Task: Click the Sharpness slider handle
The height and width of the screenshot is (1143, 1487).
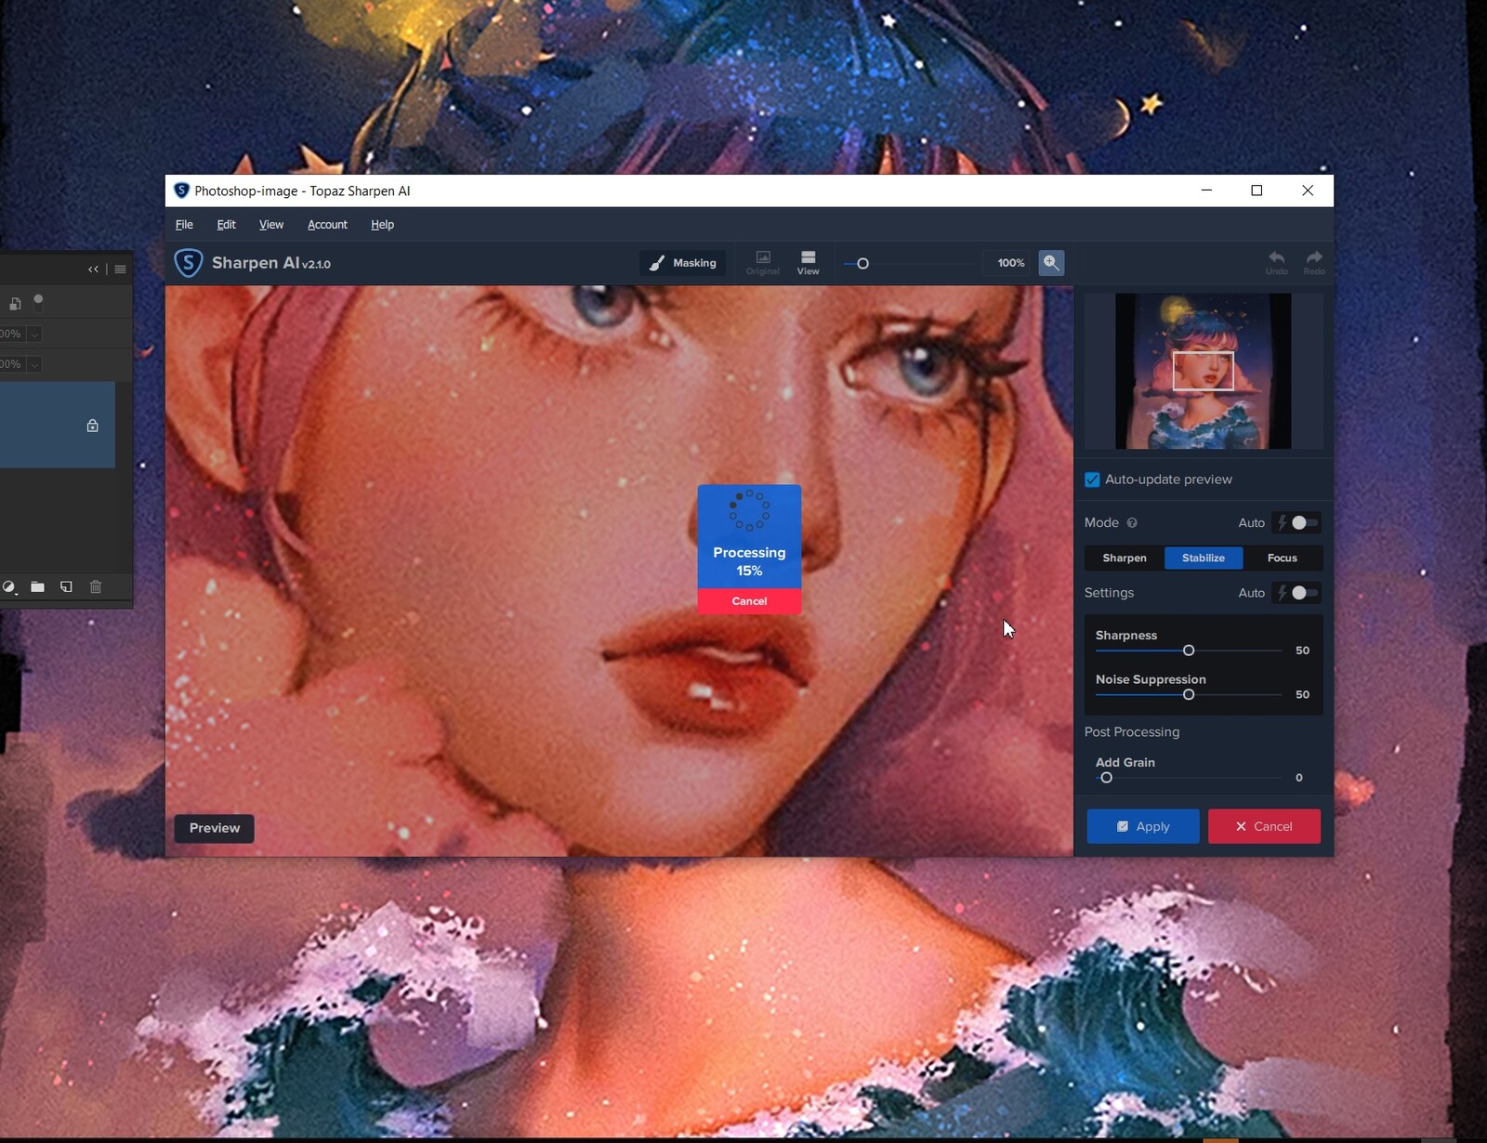Action: (x=1189, y=650)
